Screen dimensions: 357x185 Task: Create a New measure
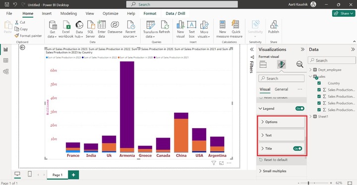223,29
